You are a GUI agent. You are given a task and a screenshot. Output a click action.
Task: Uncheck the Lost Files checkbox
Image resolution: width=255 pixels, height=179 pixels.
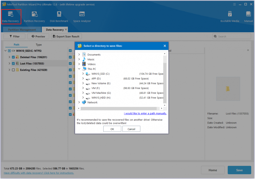tap(13, 63)
